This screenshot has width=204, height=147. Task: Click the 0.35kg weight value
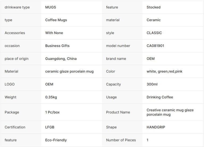pos(51,97)
